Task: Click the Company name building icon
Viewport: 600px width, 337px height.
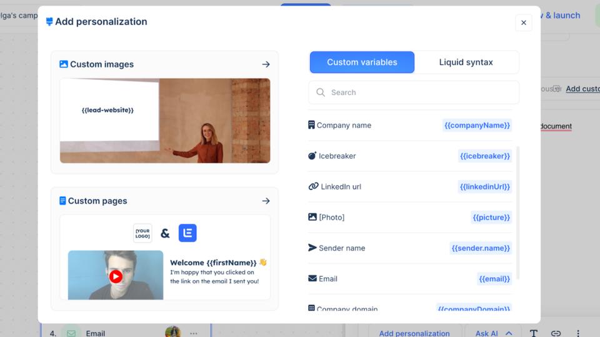Action: [x=311, y=125]
